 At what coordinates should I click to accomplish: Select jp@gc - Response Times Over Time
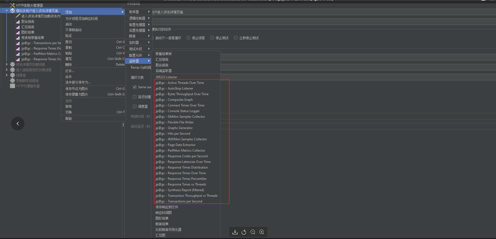pyautogui.click(x=186, y=173)
